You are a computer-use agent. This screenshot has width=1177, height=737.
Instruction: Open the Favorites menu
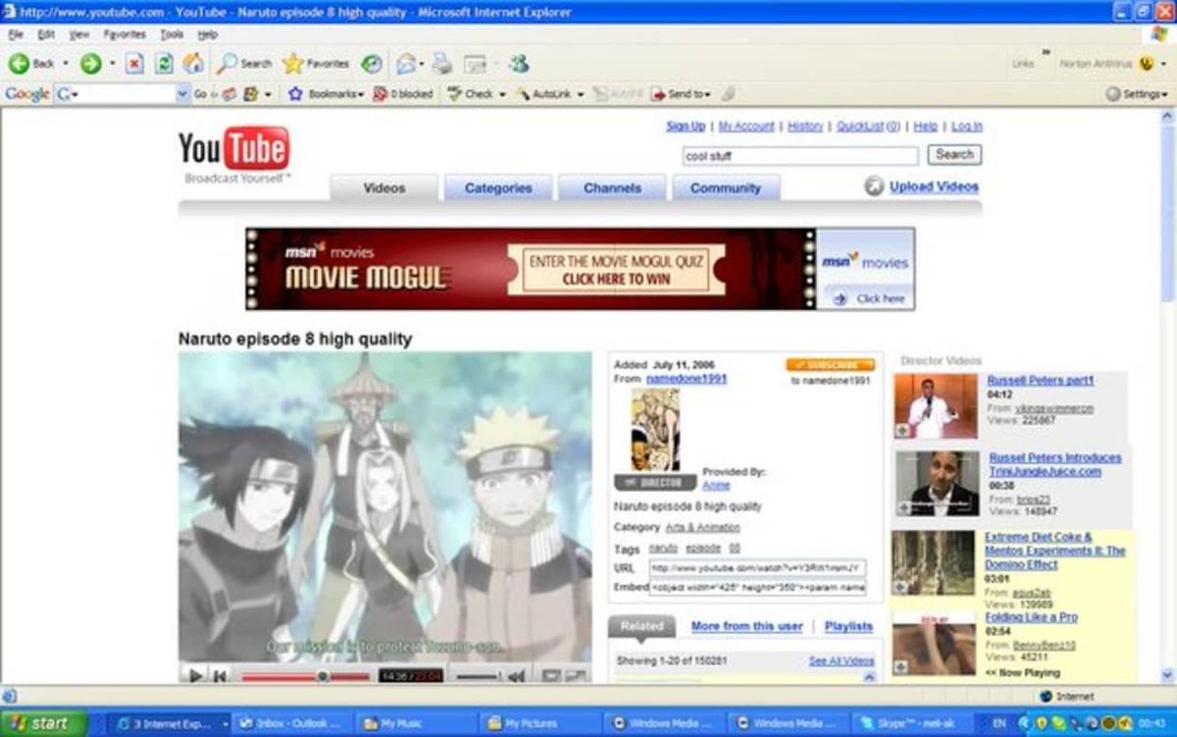coord(125,34)
